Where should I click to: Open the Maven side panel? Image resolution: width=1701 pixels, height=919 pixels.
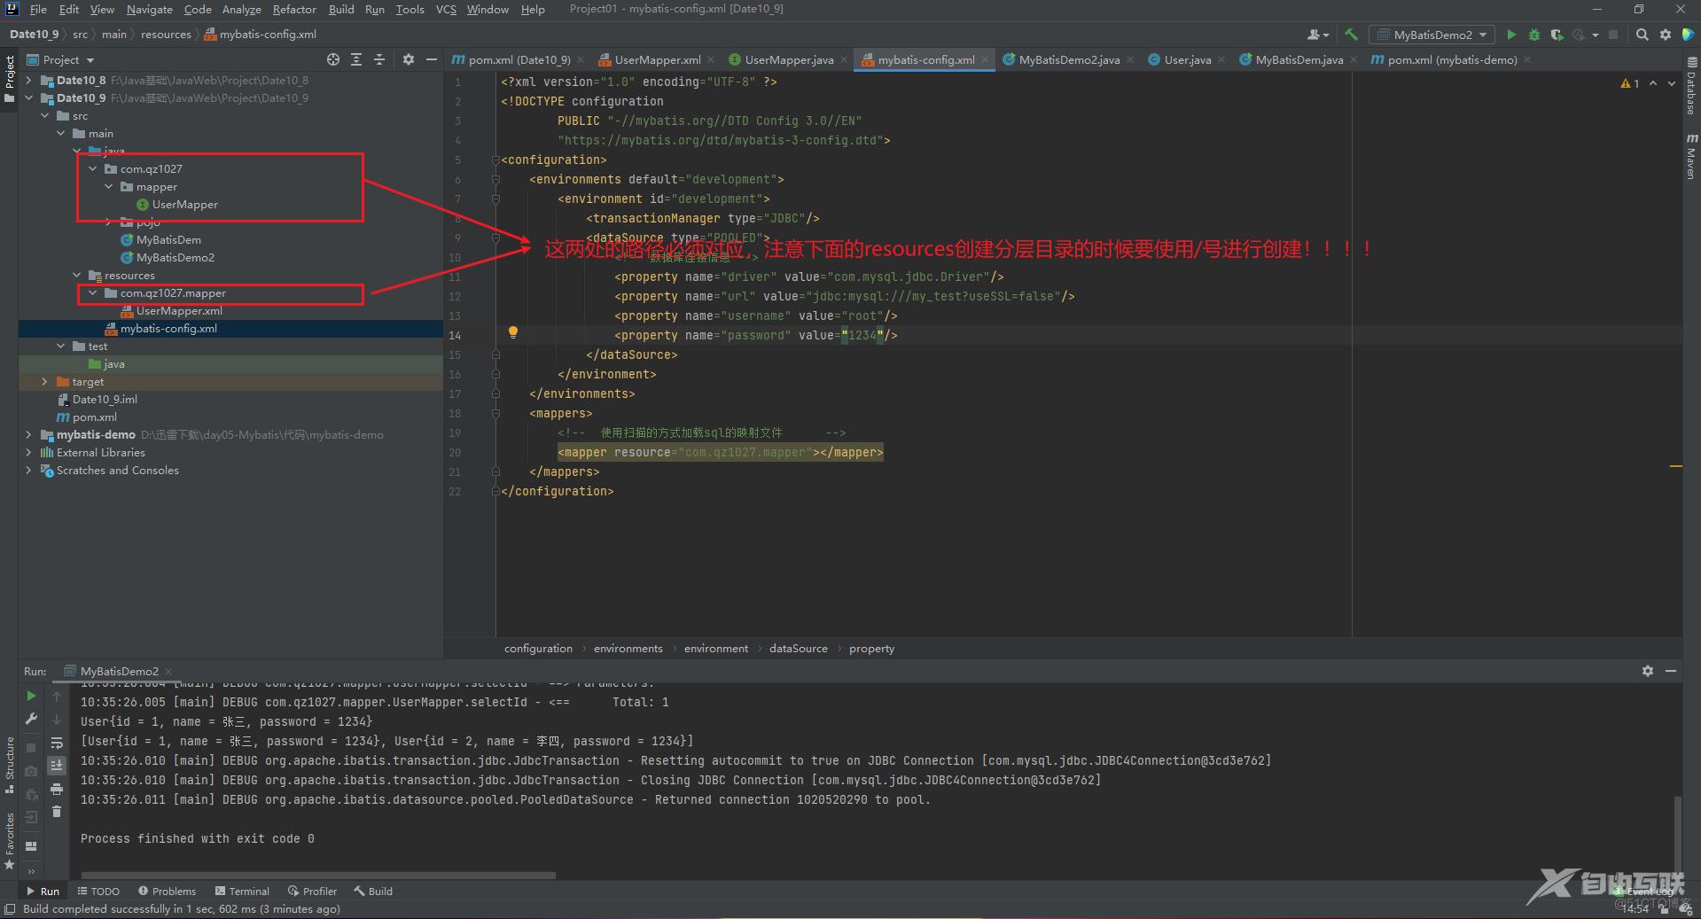[1691, 156]
